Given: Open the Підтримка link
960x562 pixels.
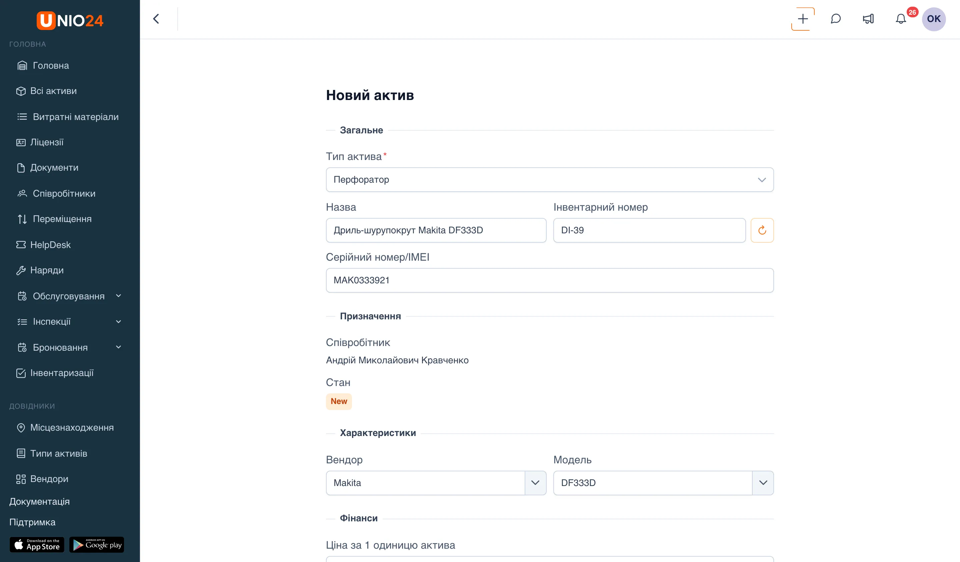Looking at the screenshot, I should (32, 522).
